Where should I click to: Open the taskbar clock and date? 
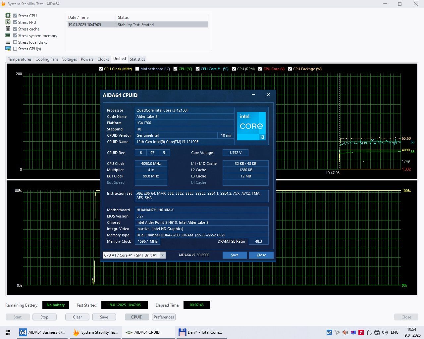tap(412, 332)
